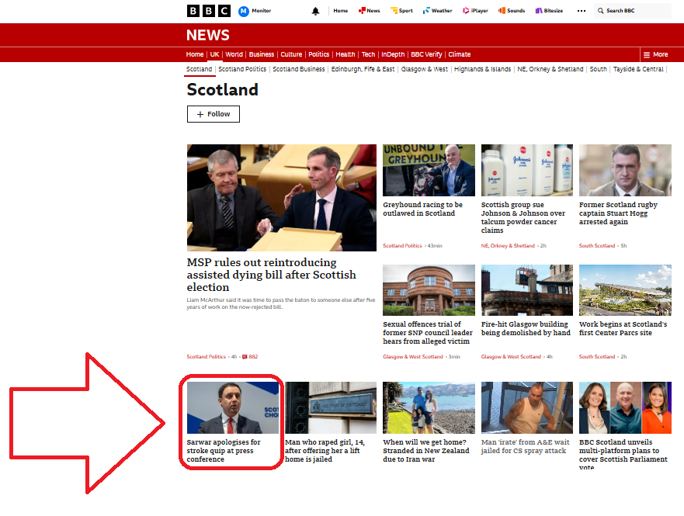Viewport: 684px width, 516px height.
Task: Click the Glasgow building demolition thumbnail
Action: (x=527, y=290)
